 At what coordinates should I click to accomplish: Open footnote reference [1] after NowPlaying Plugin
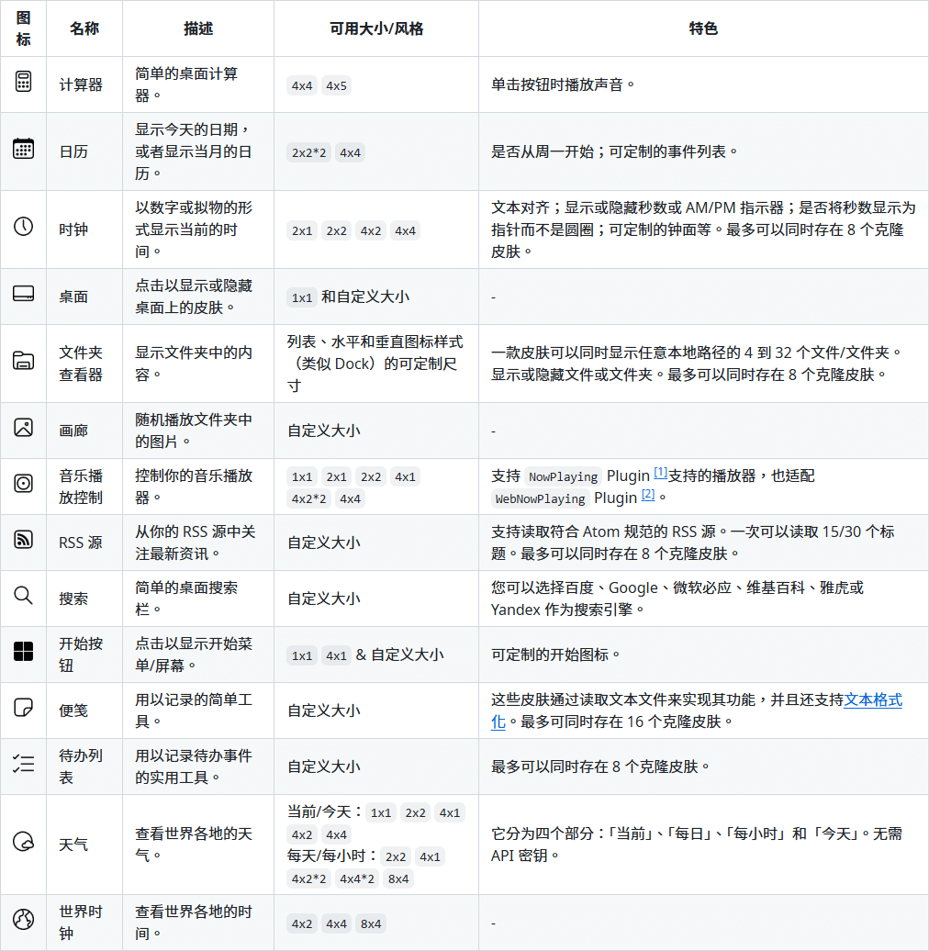pyautogui.click(x=660, y=474)
